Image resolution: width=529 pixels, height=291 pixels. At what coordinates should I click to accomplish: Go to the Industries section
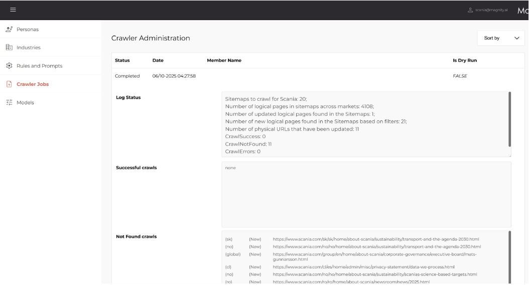tap(29, 48)
